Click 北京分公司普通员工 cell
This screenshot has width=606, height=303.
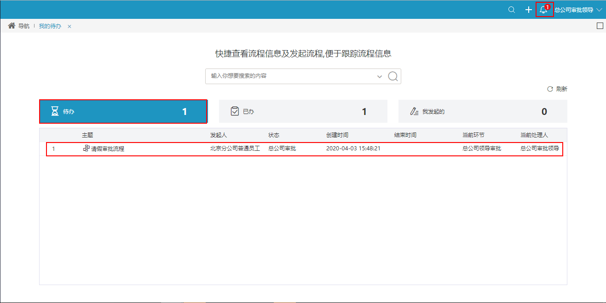click(x=235, y=149)
